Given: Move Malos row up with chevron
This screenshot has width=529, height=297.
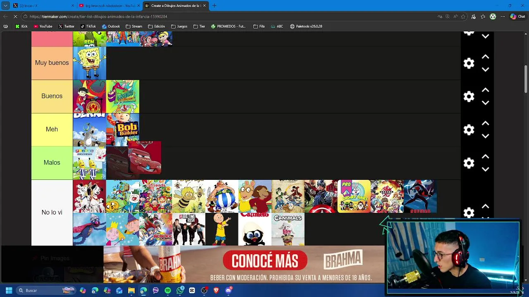Looking at the screenshot, I should pos(486,157).
